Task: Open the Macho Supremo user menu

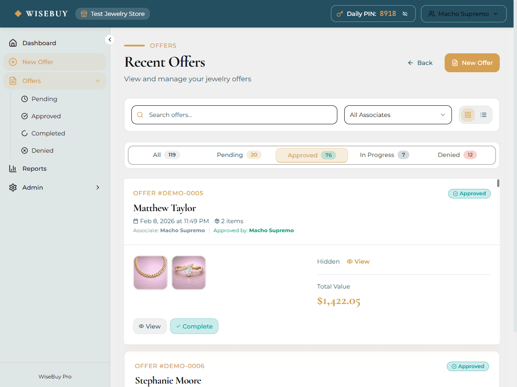Action: tap(463, 14)
